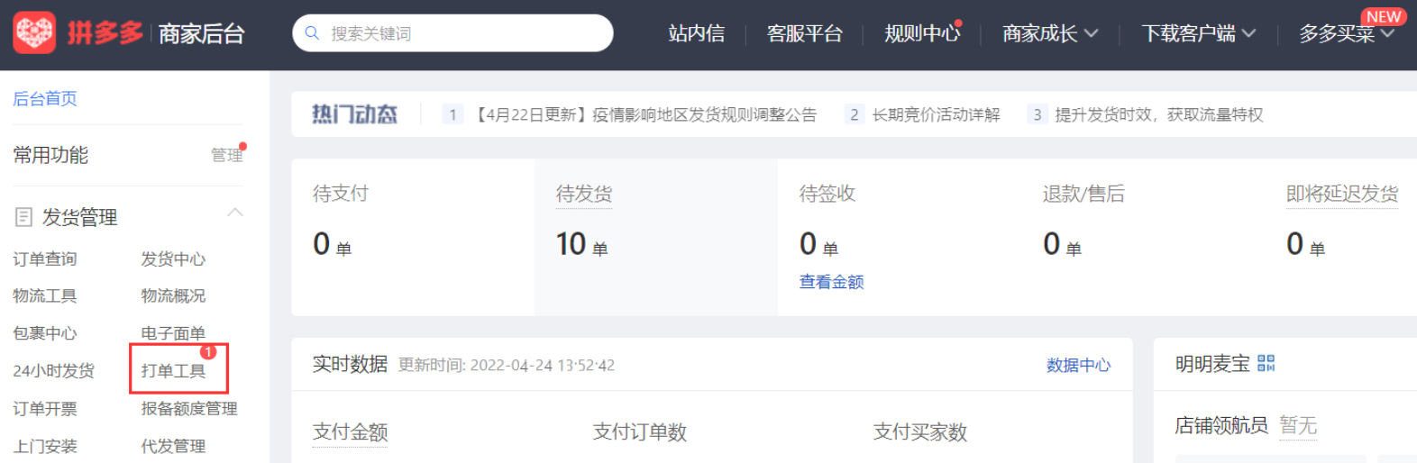Viewport: 1417px width, 463px height.
Task: Click the QR code icon beside 明明麦宝
Action: pyautogui.click(x=1266, y=363)
